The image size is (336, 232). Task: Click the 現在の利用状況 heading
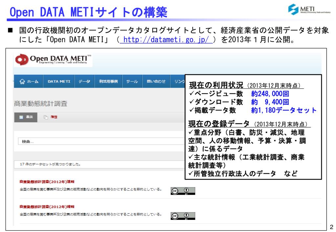click(x=216, y=85)
